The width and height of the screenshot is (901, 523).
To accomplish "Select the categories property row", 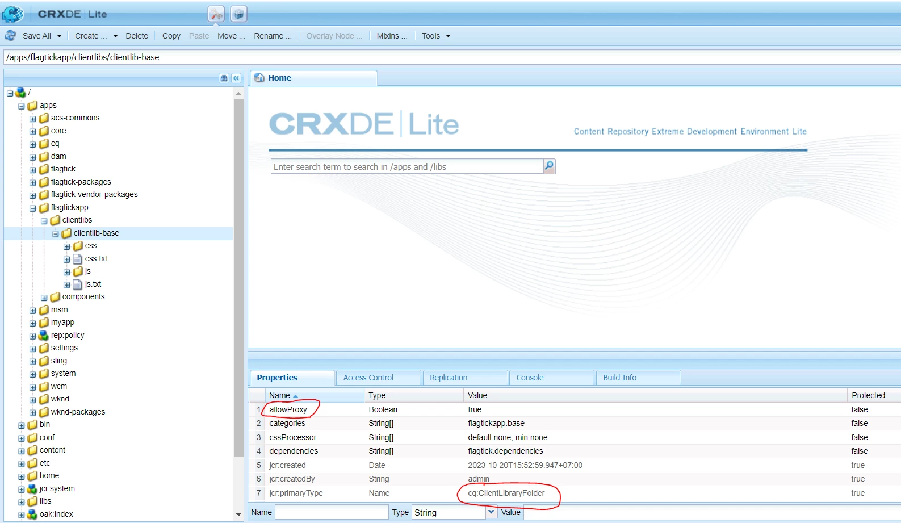I will coord(575,423).
